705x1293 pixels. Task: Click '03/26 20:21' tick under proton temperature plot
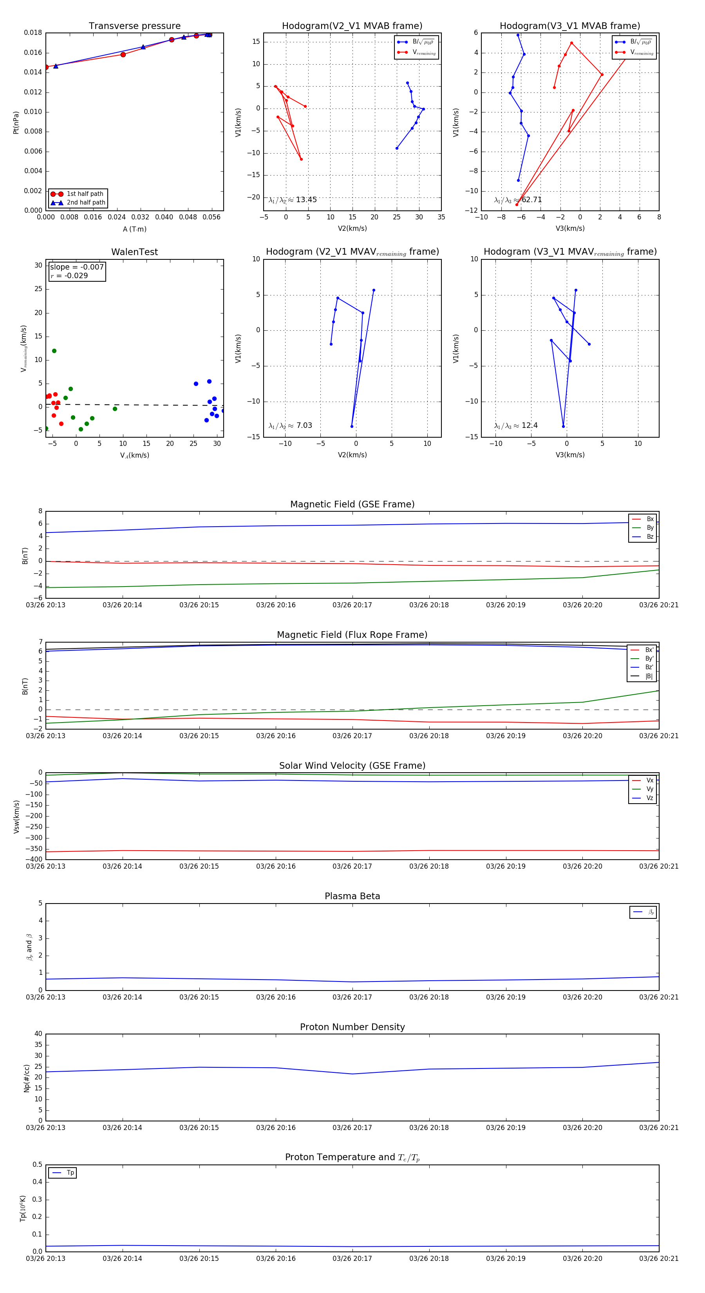pyautogui.click(x=659, y=1259)
